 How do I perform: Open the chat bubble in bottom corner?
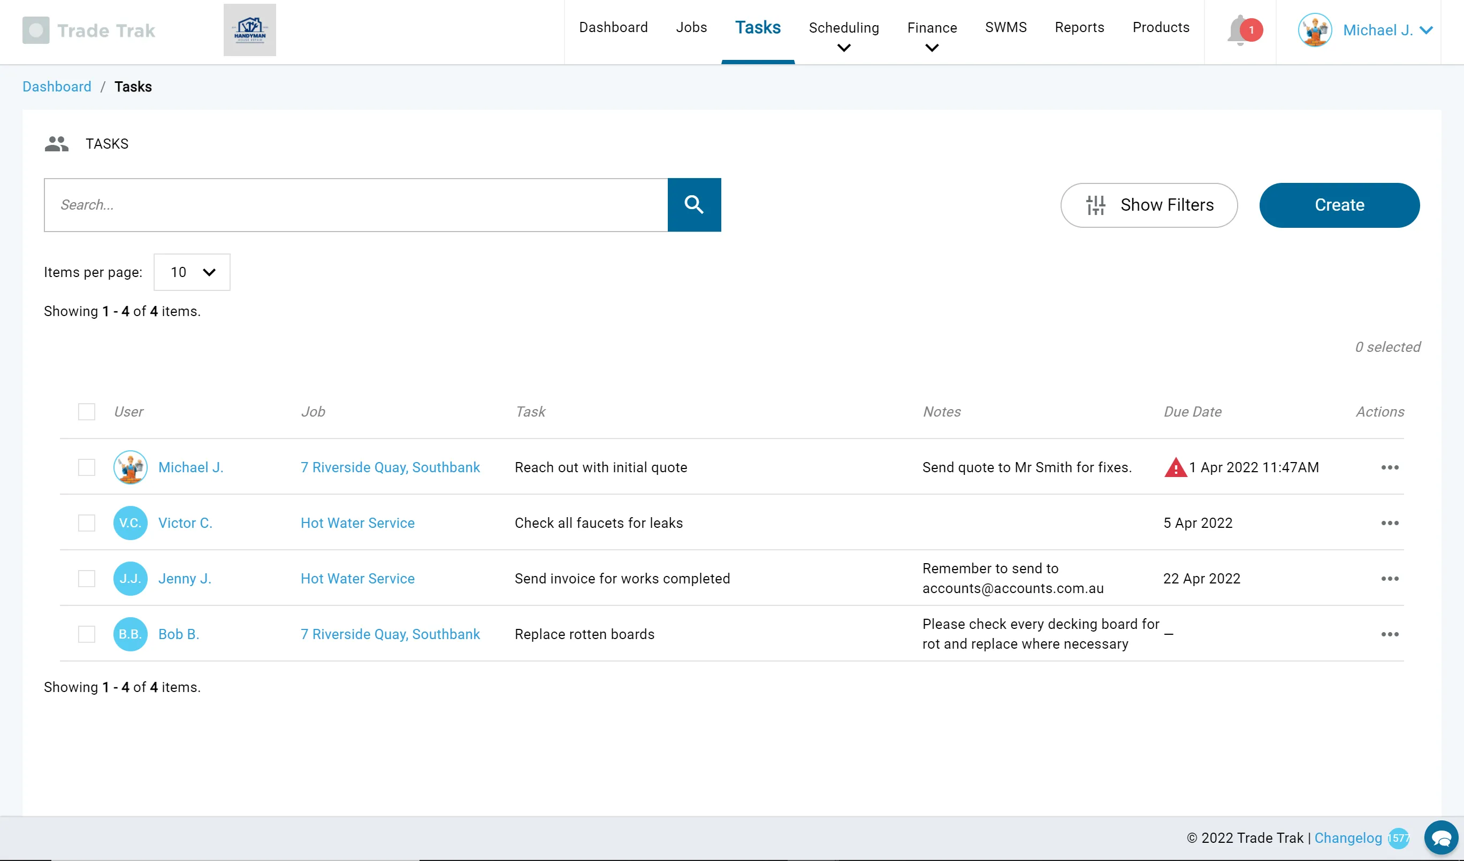coord(1442,837)
